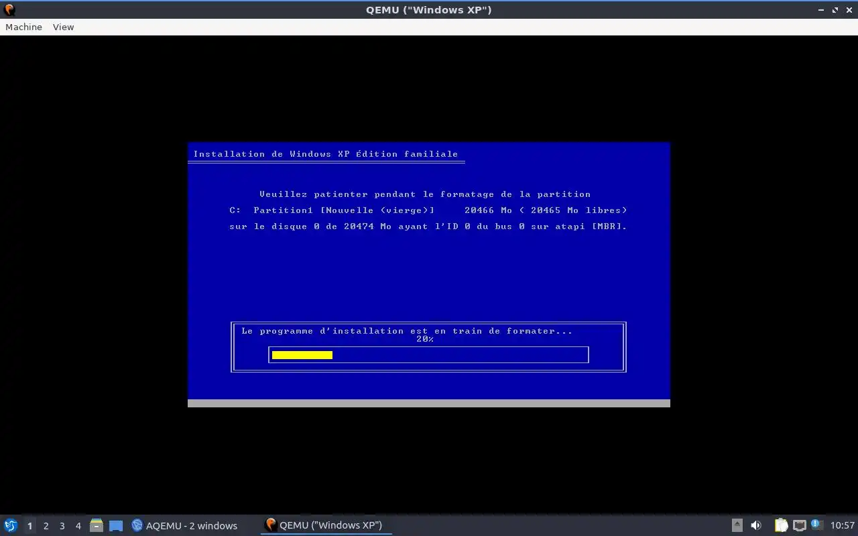
Task: Activate the AQEMU - 2 windows taskbar entry
Action: tap(184, 525)
